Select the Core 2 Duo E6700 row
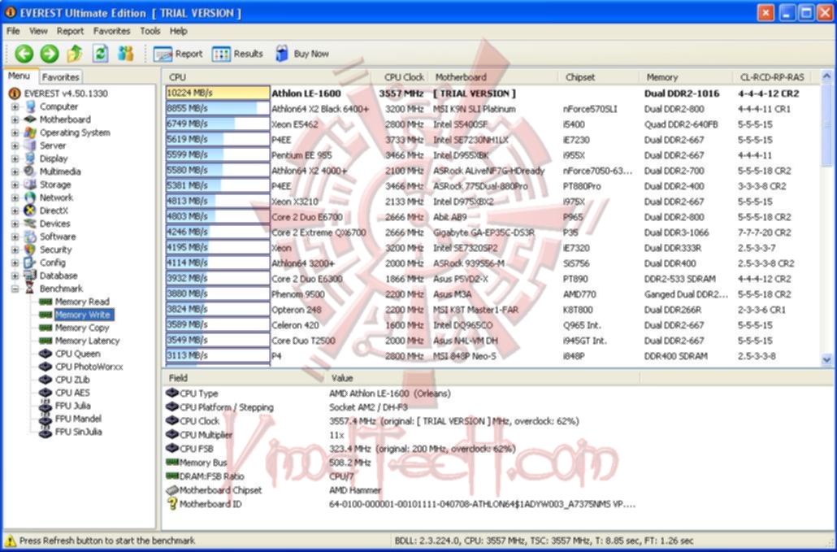The image size is (837, 552). [491, 217]
